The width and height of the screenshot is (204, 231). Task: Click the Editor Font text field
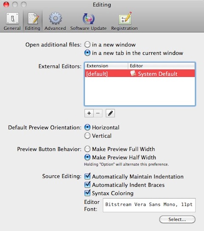(x=149, y=205)
